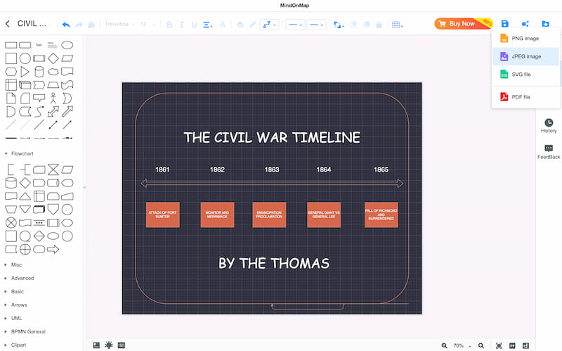Screen dimensions: 562x351
Task: Open the line end style dropdown
Action: pyautogui.click(x=317, y=25)
